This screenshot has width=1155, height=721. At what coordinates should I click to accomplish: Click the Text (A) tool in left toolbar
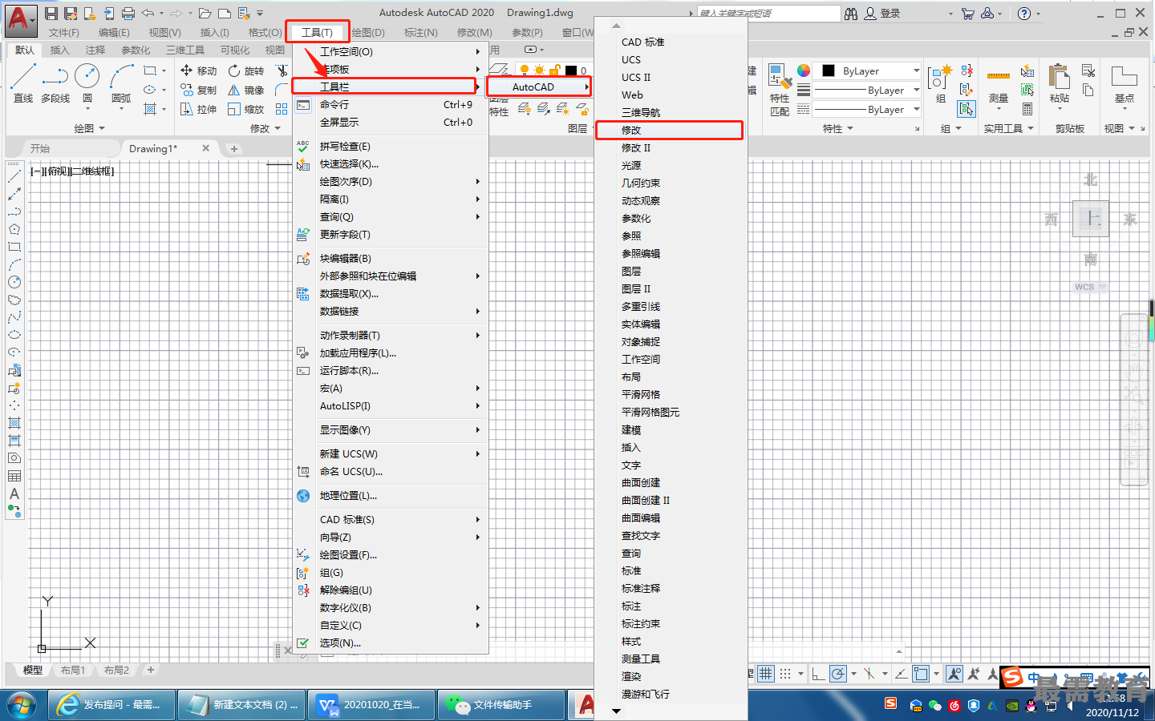(14, 493)
